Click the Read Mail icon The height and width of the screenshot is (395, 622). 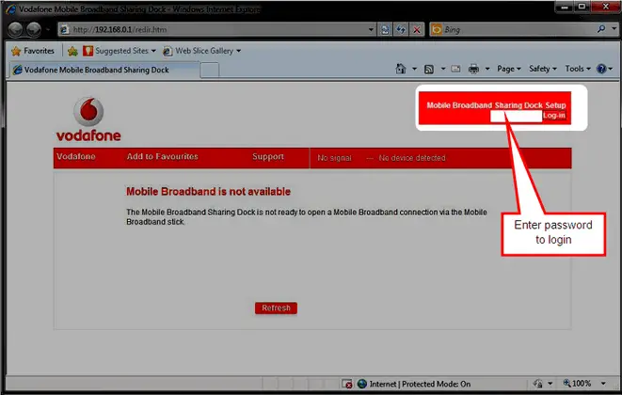(455, 69)
